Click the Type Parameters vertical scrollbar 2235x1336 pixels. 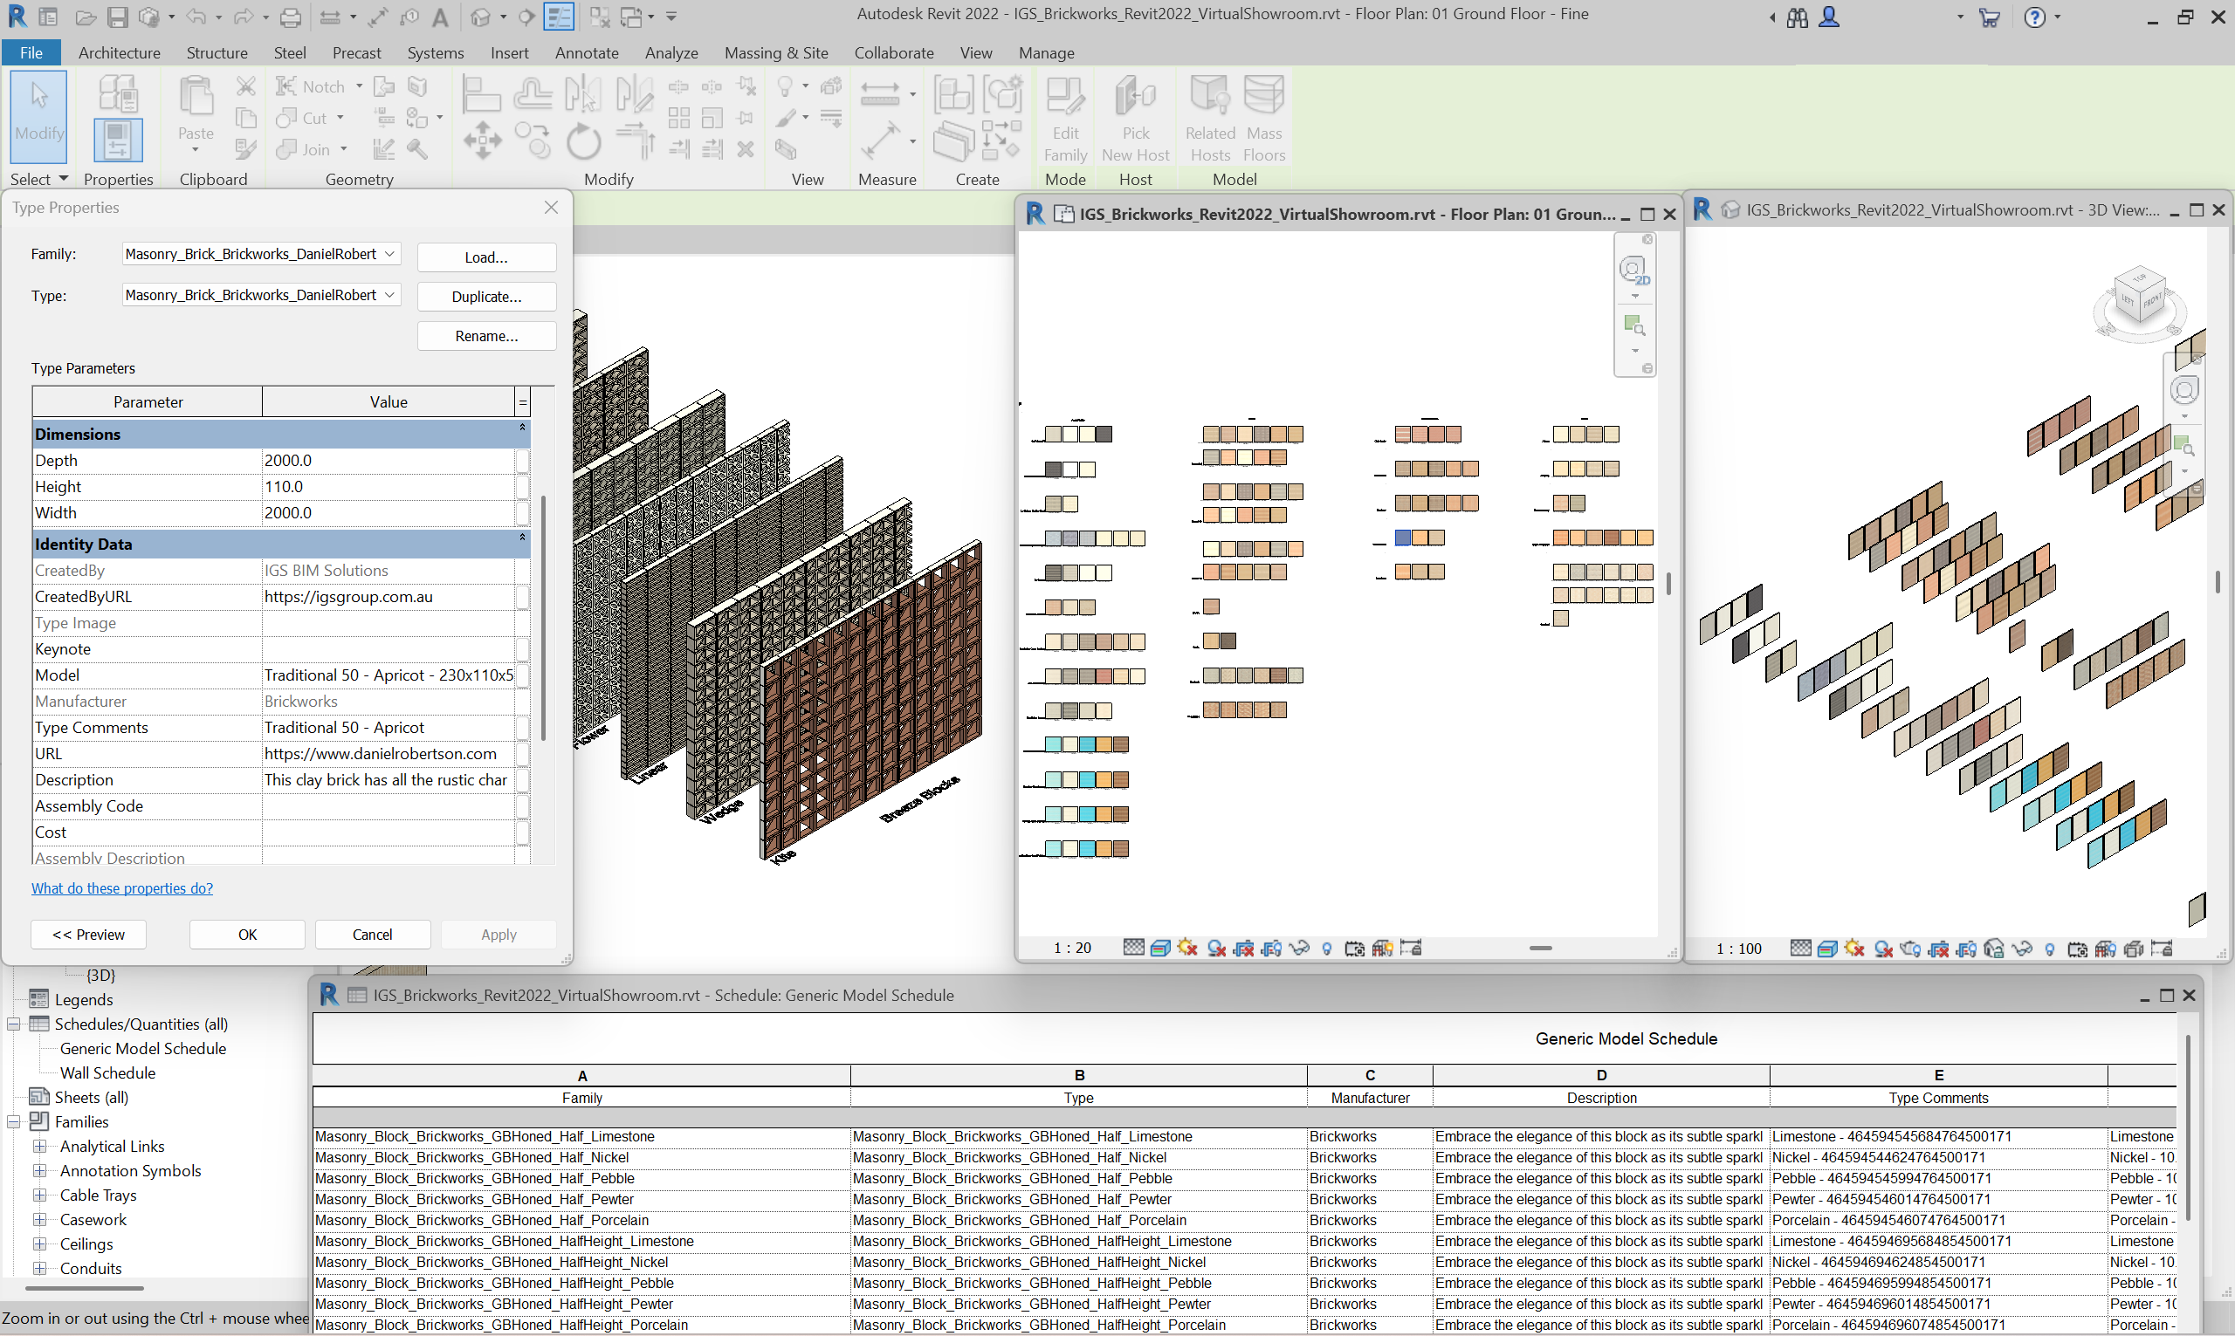[x=544, y=617]
